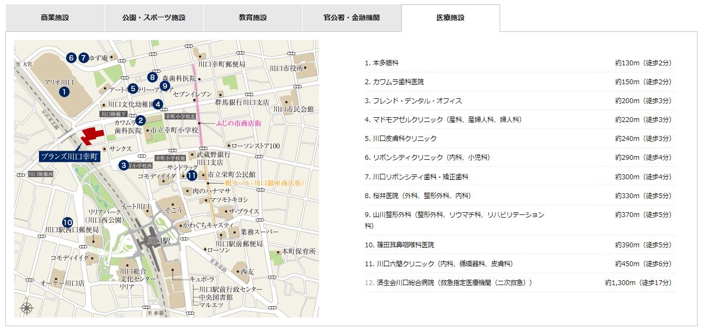Switch to the 商業施設 tab
Viewport: 704px width, 331px height.
click(55, 18)
